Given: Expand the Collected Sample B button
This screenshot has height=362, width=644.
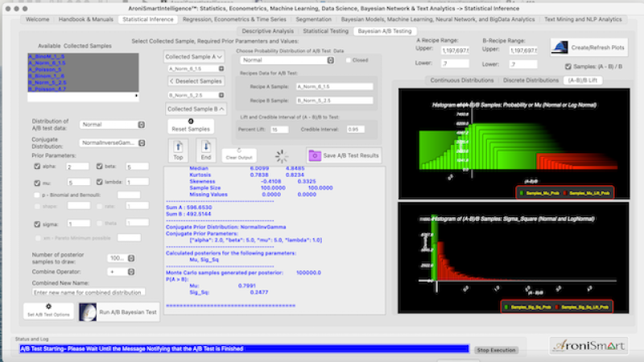Looking at the screenshot, I should tap(196, 109).
